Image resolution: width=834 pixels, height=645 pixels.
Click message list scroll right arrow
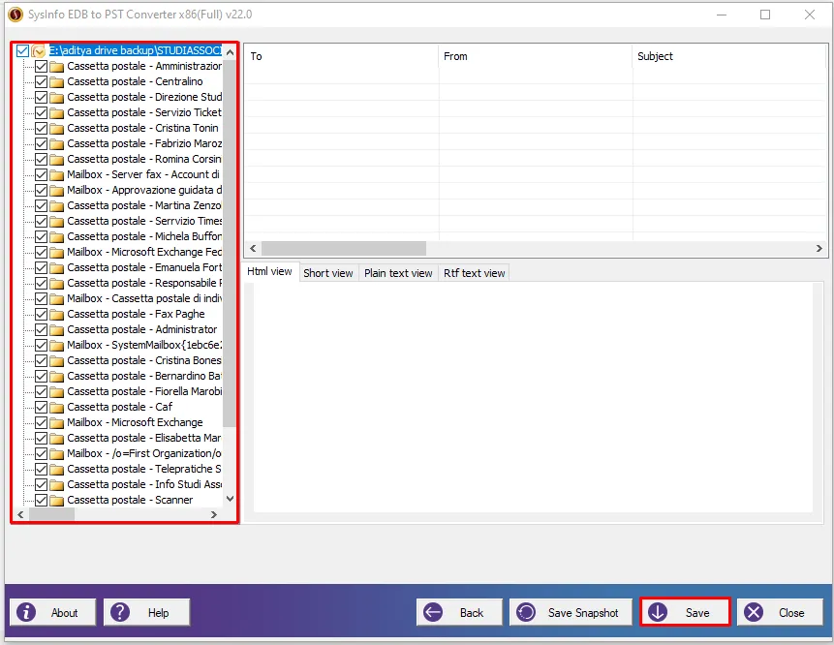click(819, 248)
